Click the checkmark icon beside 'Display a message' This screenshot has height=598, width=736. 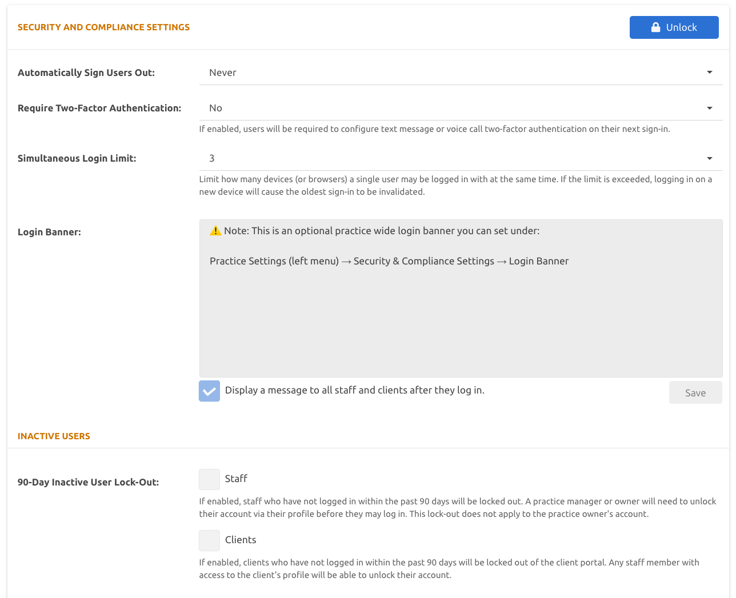[209, 391]
